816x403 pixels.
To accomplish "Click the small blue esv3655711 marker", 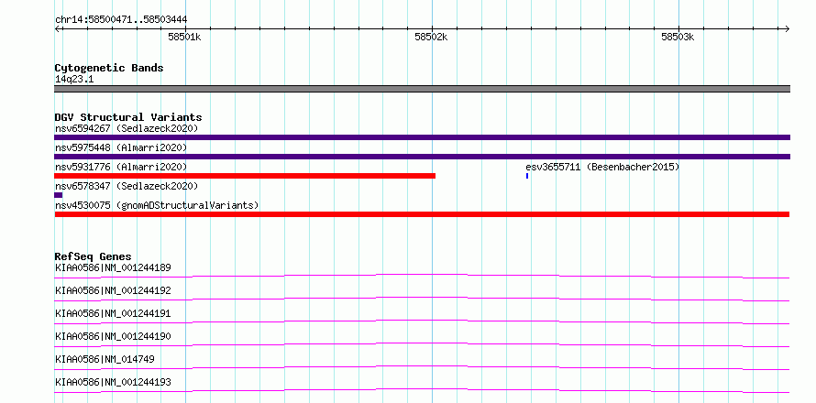I will point(527,176).
